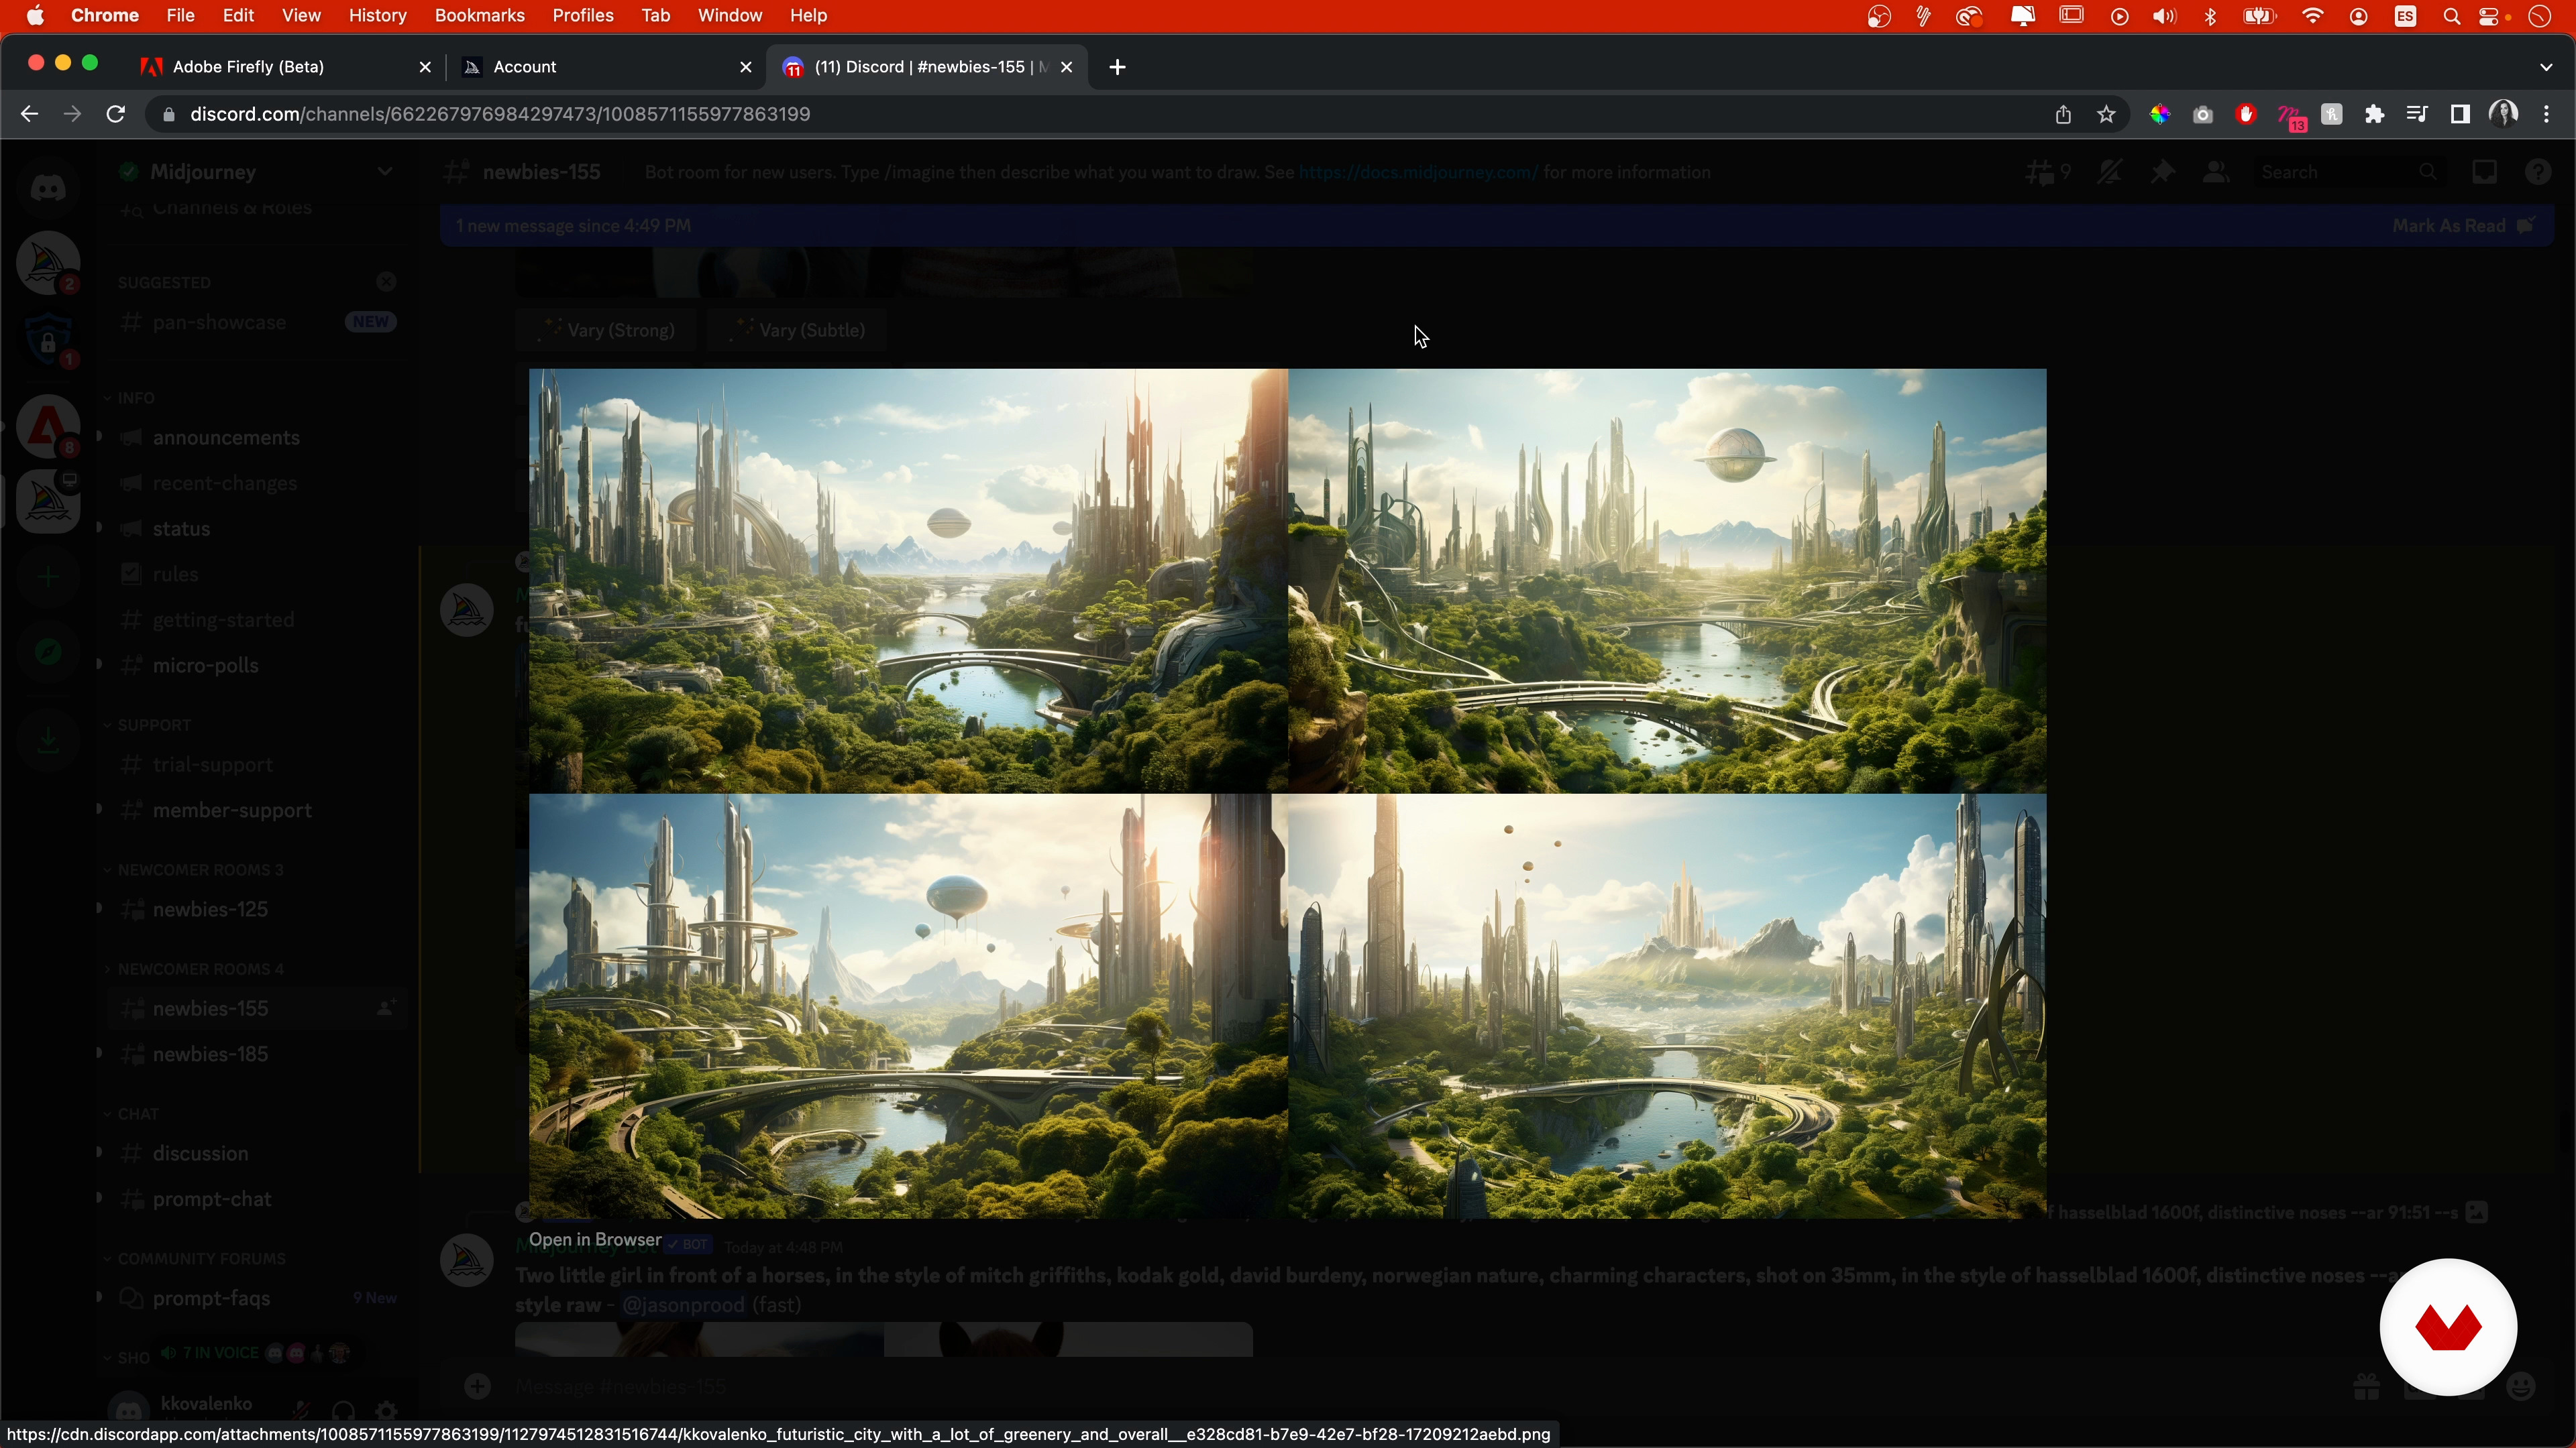The width and height of the screenshot is (2576, 1448).
Task: Expand the Midjourney server dropdown
Action: [x=384, y=172]
